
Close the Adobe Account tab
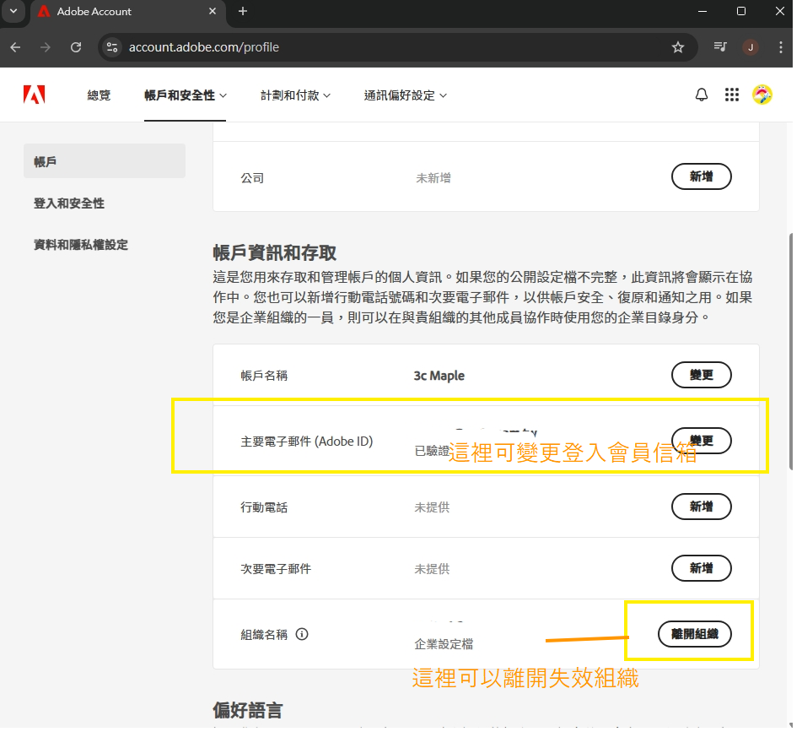[213, 11]
